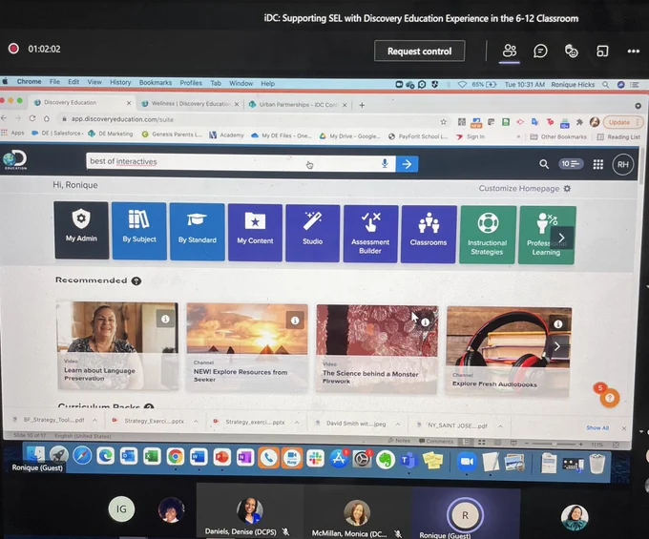Image resolution: width=649 pixels, height=539 pixels.
Task: Click the magnifier search icon in header
Action: coord(544,164)
